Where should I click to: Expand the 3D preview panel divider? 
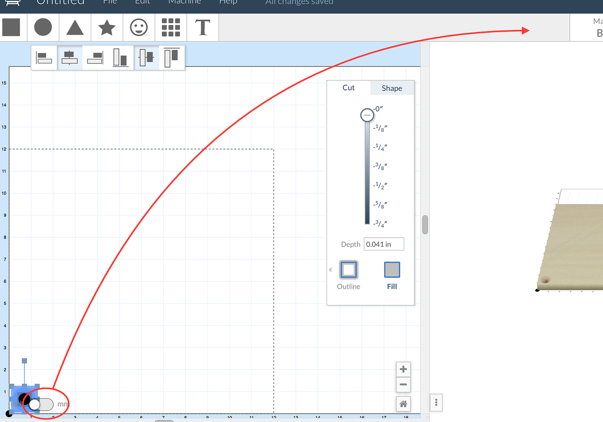(425, 224)
